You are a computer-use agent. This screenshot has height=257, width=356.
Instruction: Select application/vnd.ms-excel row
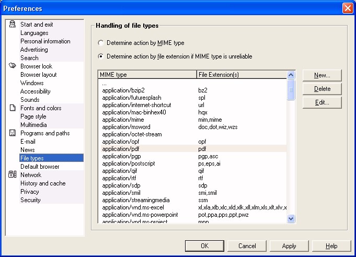pos(193,207)
